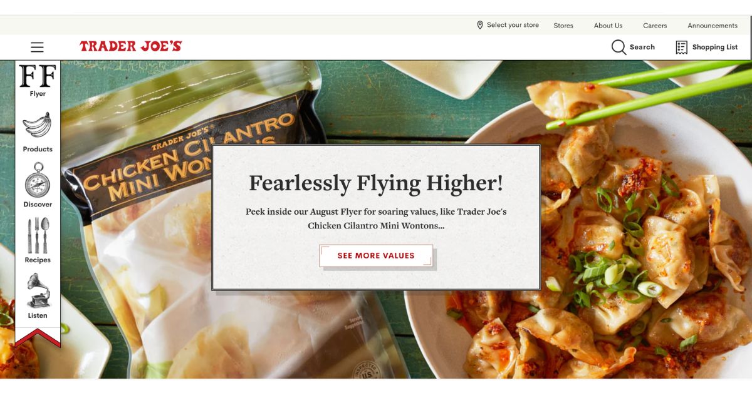Open the hamburger menu icon
The height and width of the screenshot is (393, 752).
click(x=37, y=47)
